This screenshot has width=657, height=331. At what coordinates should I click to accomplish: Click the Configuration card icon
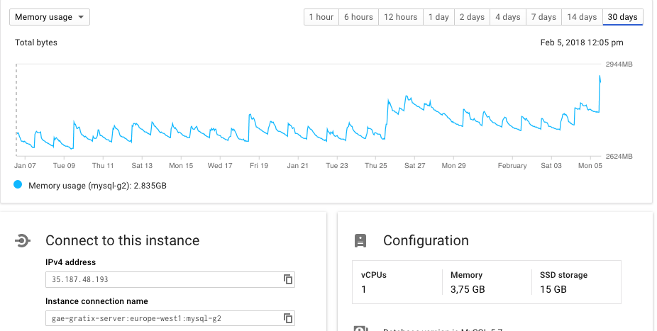click(x=360, y=240)
